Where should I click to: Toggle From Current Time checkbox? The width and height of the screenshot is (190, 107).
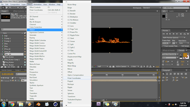click(163, 46)
